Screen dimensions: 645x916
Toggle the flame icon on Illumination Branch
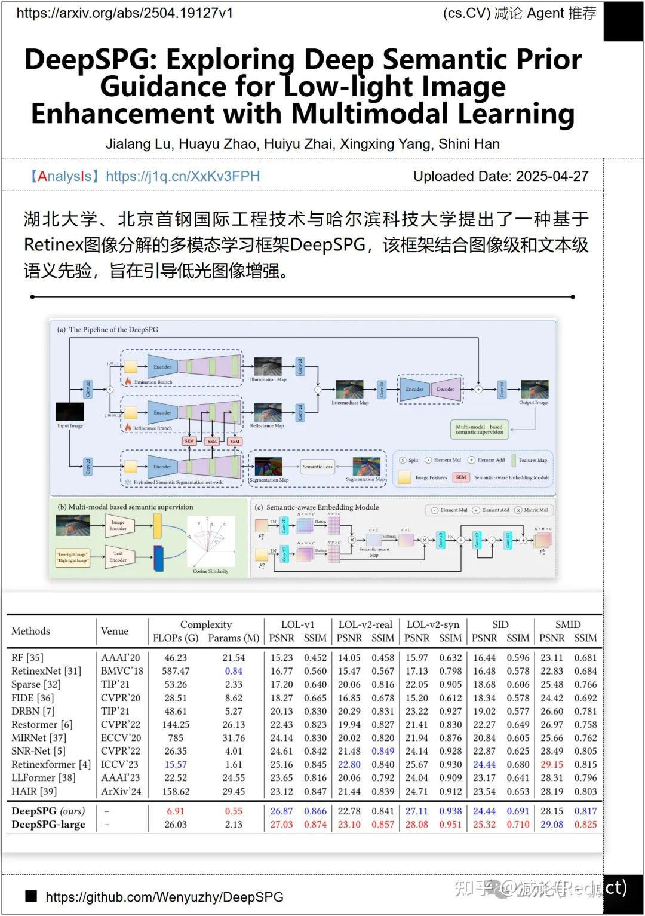coord(128,381)
